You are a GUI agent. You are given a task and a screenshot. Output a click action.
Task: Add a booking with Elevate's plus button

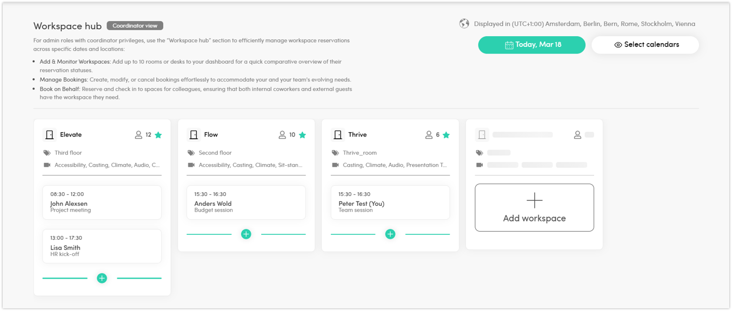click(102, 278)
